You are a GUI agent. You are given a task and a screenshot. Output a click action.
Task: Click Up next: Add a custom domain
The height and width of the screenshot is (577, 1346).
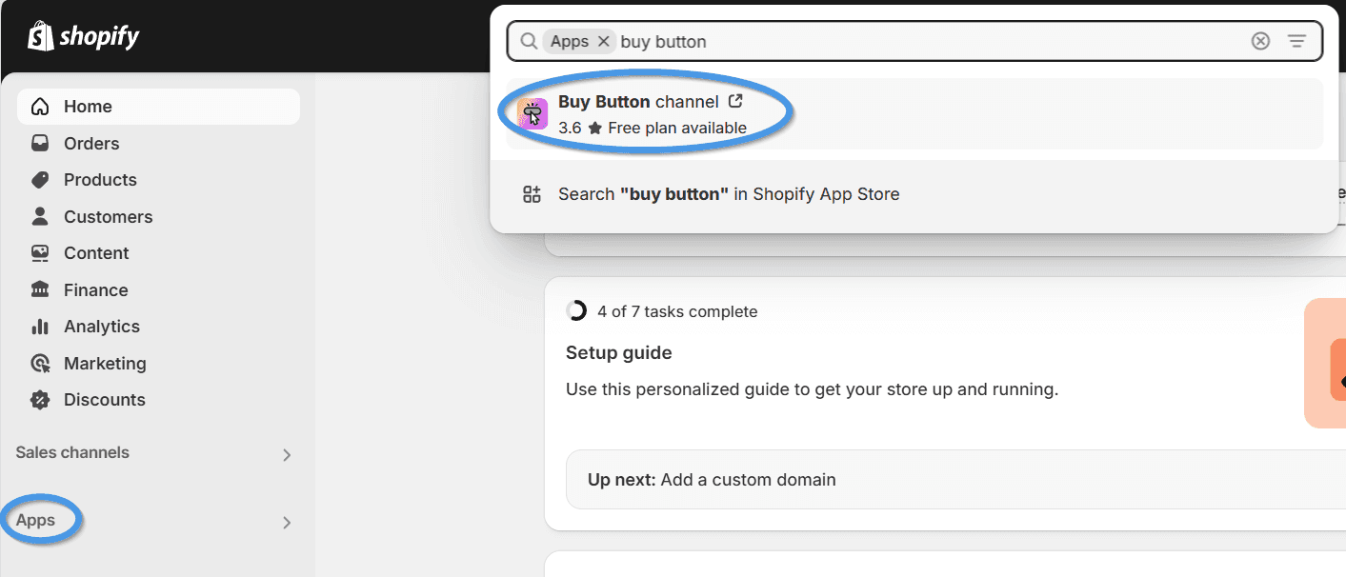pos(712,480)
